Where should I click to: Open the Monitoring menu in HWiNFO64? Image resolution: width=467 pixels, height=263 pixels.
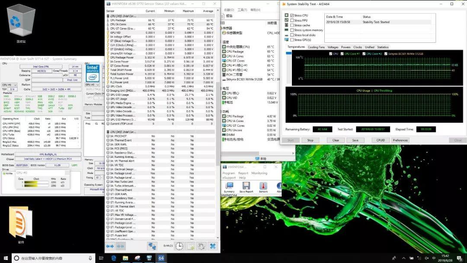[x=259, y=173]
